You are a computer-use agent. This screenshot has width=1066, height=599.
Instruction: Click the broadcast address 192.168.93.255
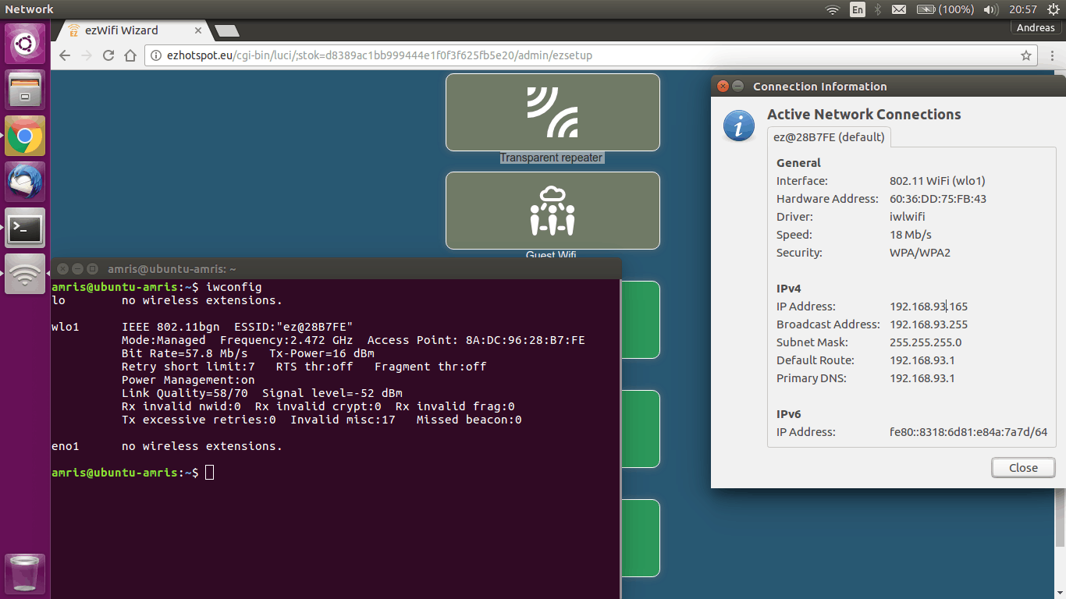(929, 324)
